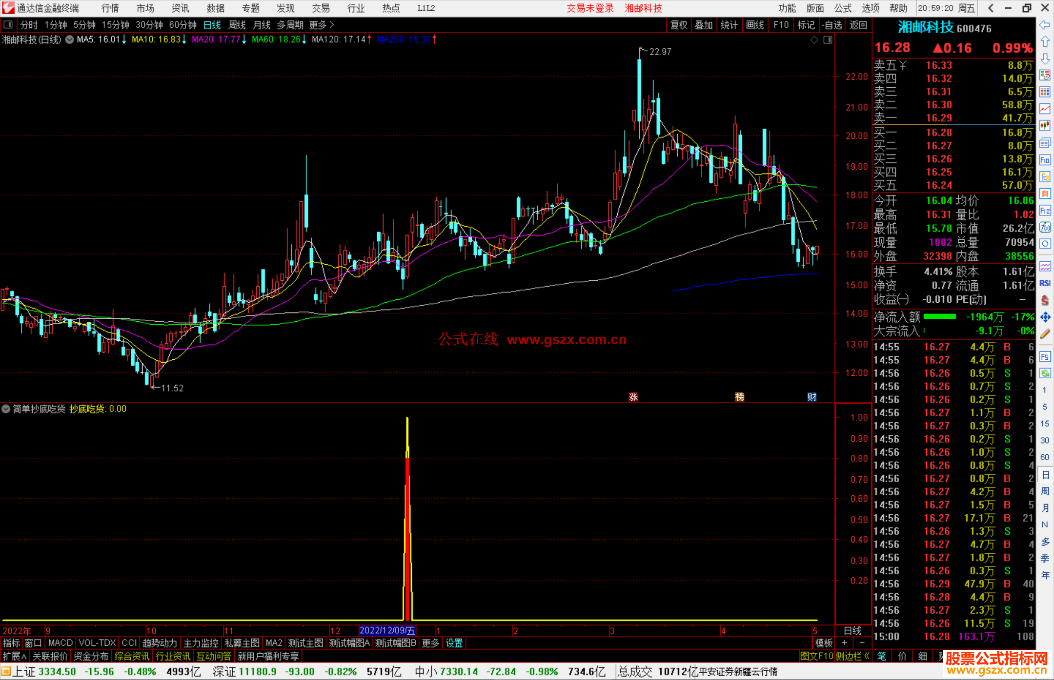This screenshot has width=1054, height=680.
Task: Open the 公式 menu
Action: point(842,8)
